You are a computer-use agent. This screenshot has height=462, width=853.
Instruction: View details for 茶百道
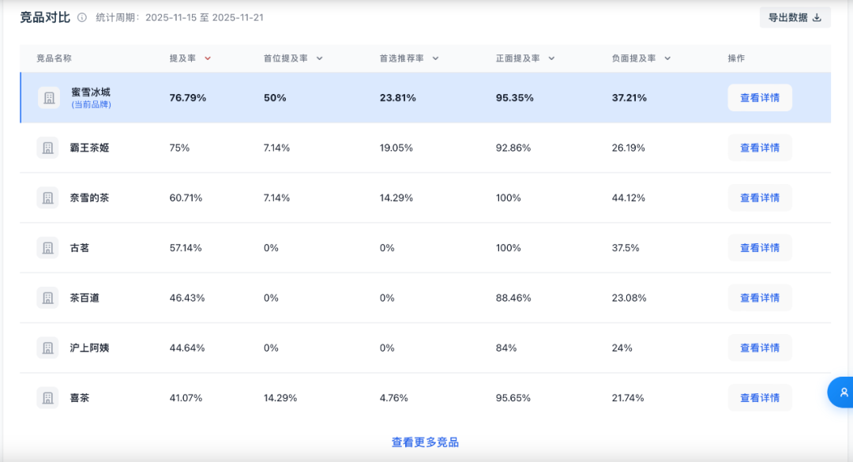tap(760, 299)
